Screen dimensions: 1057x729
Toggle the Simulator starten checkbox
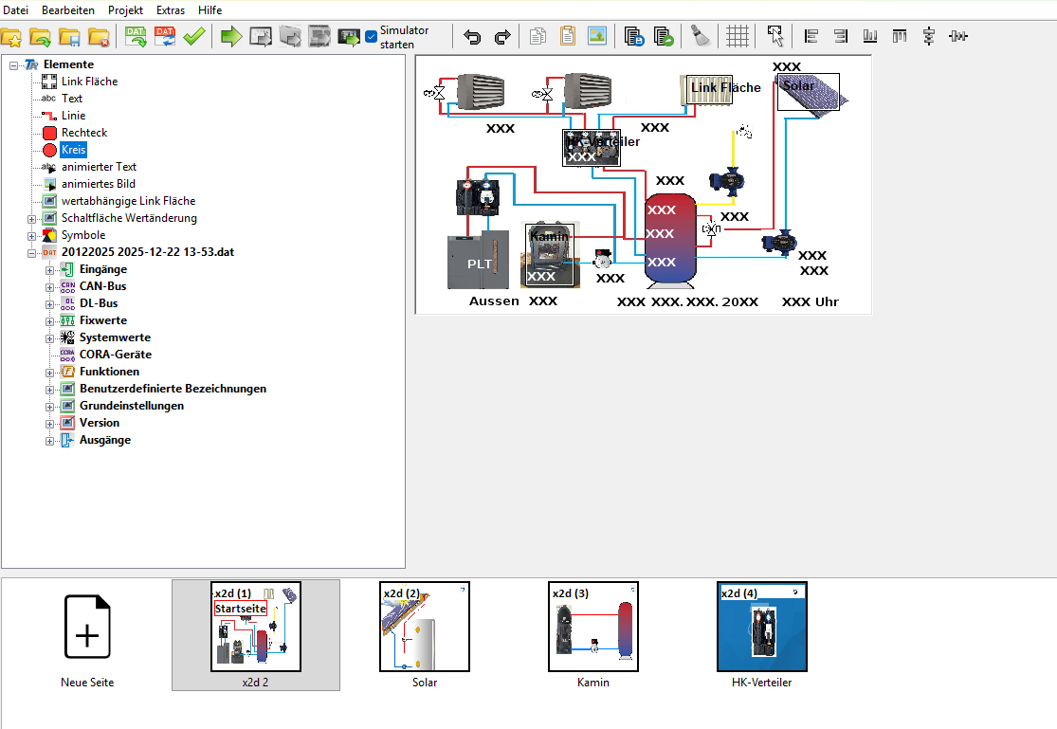pos(372,37)
